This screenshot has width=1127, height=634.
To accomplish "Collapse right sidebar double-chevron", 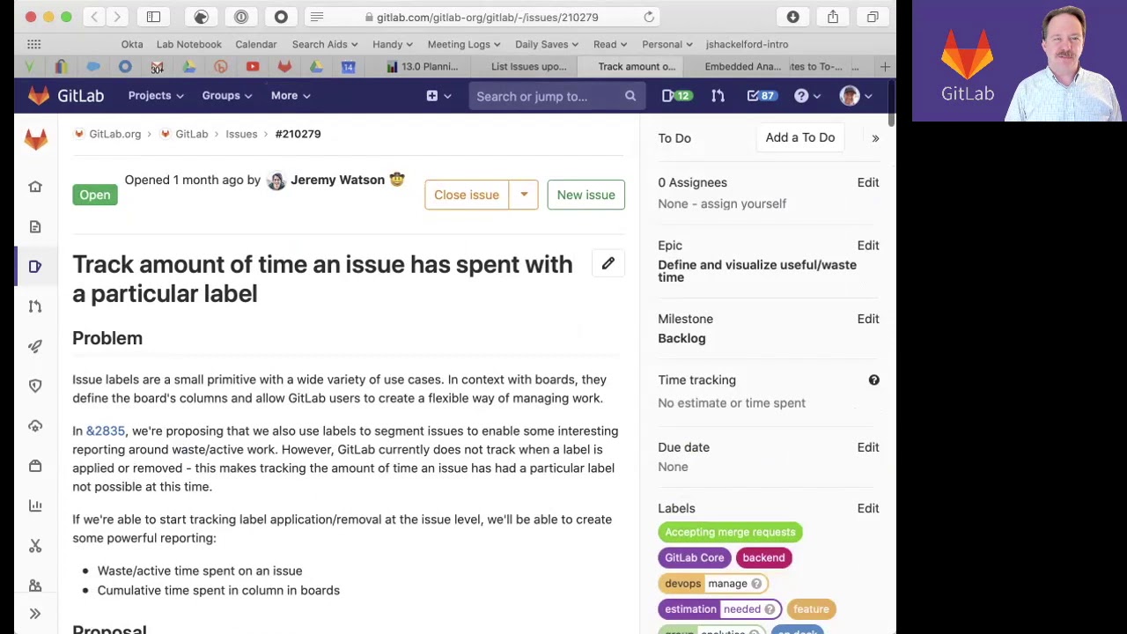I will pos(875,138).
